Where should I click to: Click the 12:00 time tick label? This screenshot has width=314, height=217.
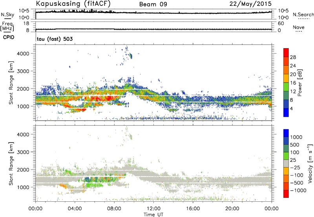coord(153,209)
